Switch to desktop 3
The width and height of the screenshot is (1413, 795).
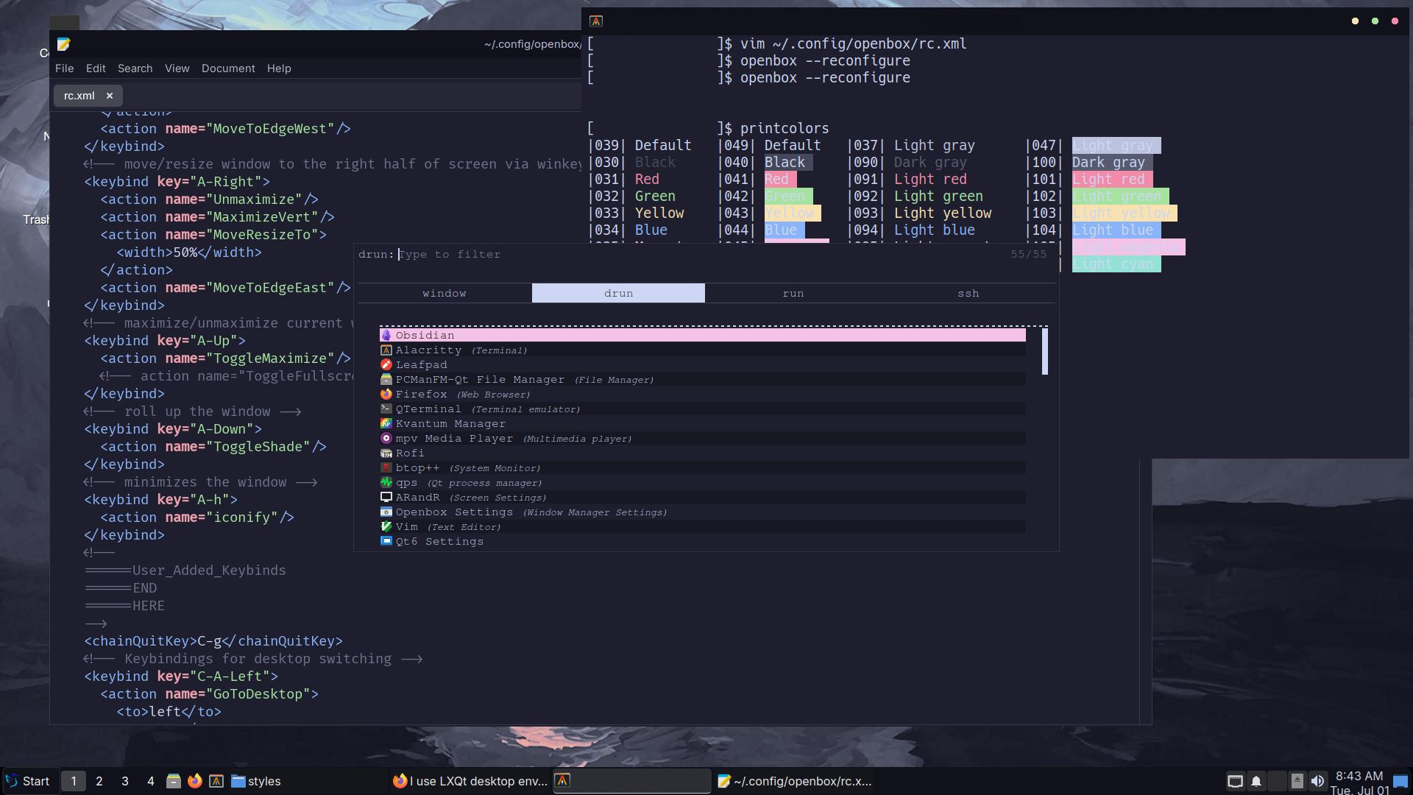[125, 781]
